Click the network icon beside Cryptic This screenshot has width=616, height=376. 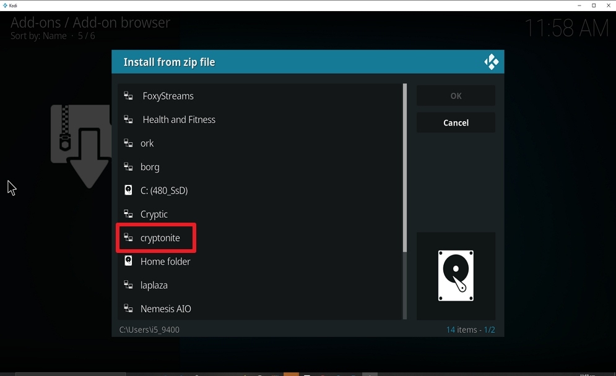coord(128,214)
